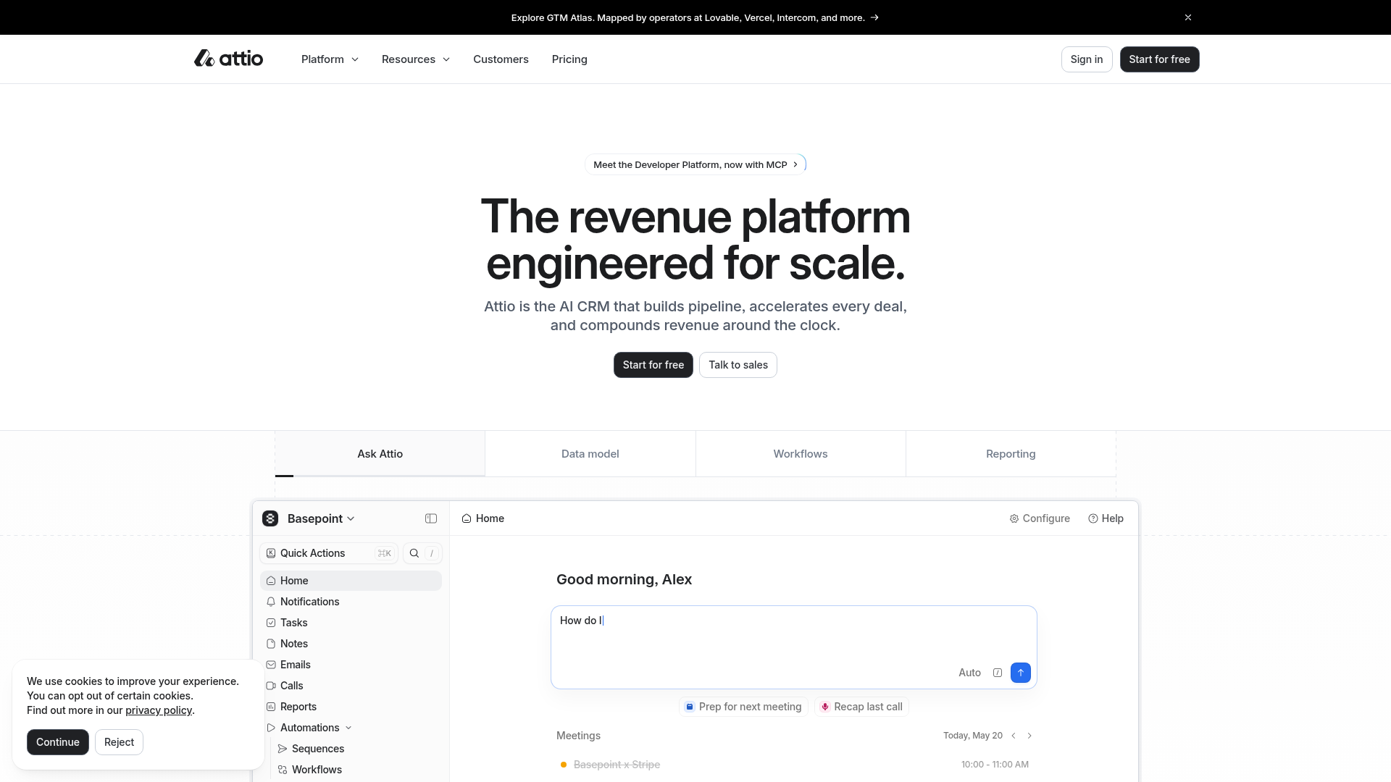
Task: Go to next day in Meetings
Action: (x=1029, y=736)
